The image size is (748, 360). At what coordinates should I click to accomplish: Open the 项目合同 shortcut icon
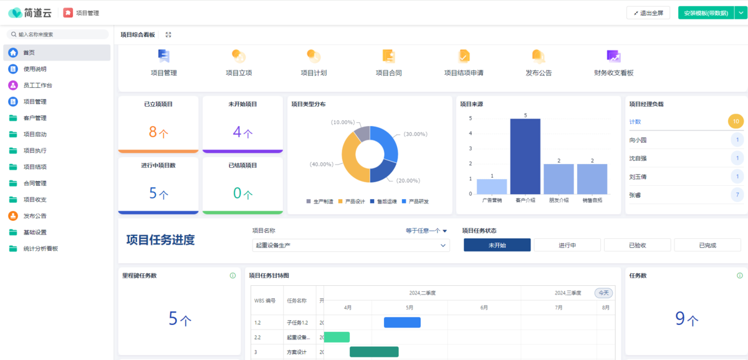coord(388,57)
